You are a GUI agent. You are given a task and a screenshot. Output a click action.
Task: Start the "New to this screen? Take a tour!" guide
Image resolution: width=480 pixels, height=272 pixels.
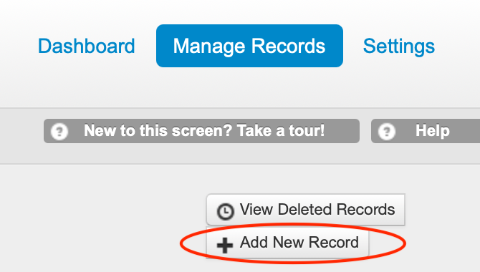(201, 131)
